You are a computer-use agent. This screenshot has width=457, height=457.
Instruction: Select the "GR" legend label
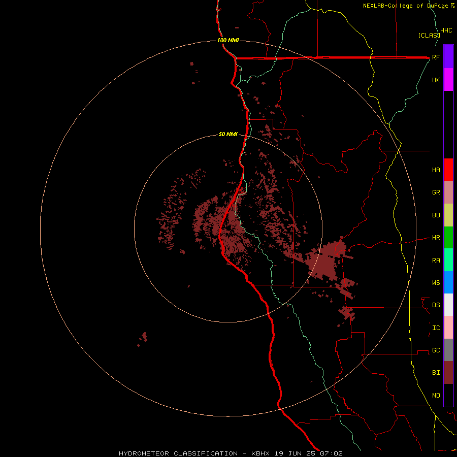[436, 192]
